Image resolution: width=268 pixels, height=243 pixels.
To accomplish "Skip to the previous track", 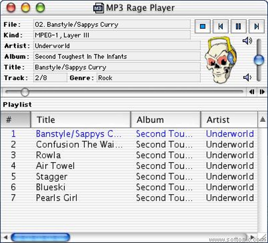I will click(220, 26).
